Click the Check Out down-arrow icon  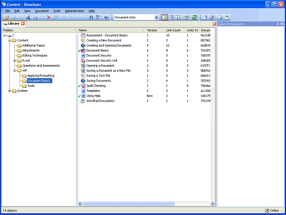220,17
